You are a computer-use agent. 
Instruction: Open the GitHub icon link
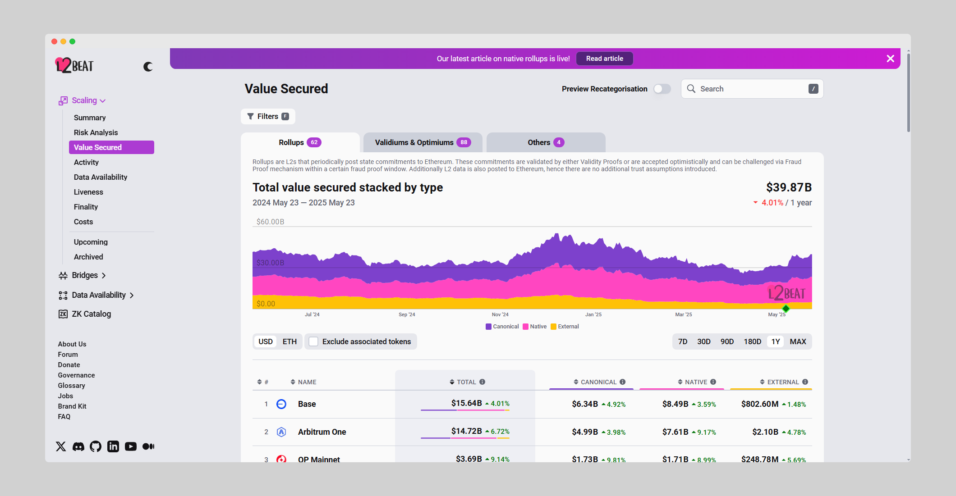coord(96,446)
